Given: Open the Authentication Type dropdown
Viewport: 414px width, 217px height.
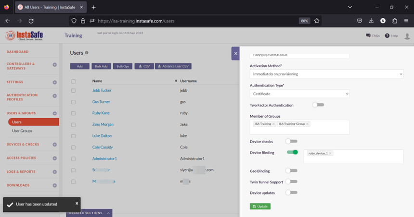Looking at the screenshot, I should (x=299, y=94).
